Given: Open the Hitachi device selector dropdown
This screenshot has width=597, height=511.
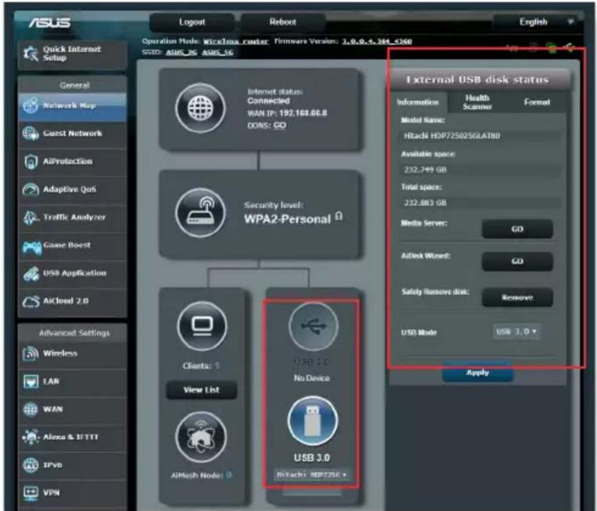Looking at the screenshot, I should [311, 475].
